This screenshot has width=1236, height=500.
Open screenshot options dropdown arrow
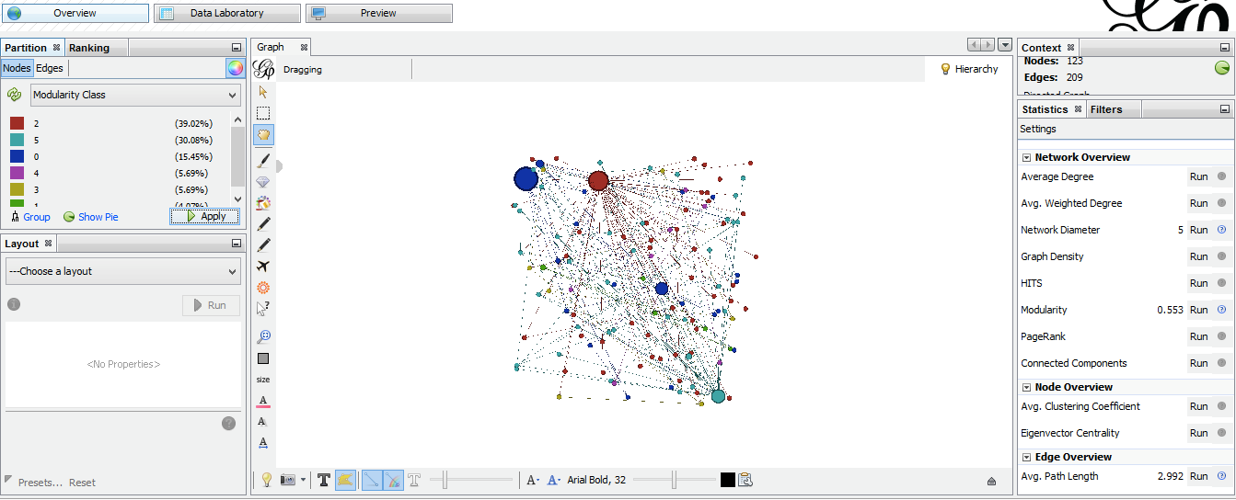coord(303,480)
